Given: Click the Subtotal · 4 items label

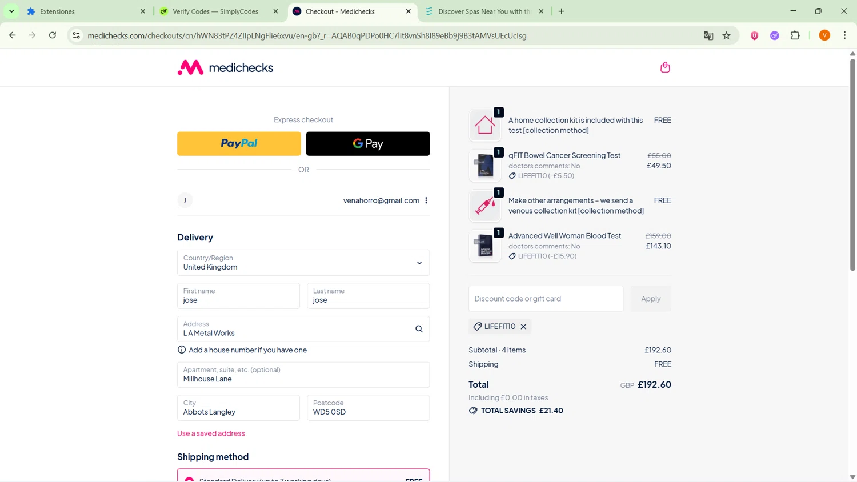Looking at the screenshot, I should point(497,350).
